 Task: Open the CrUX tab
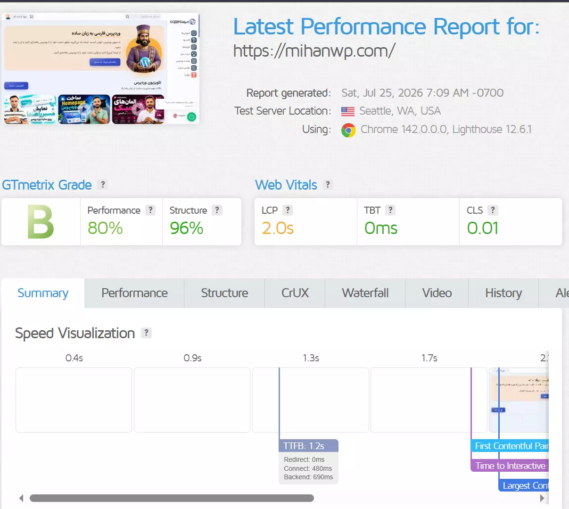pos(295,293)
